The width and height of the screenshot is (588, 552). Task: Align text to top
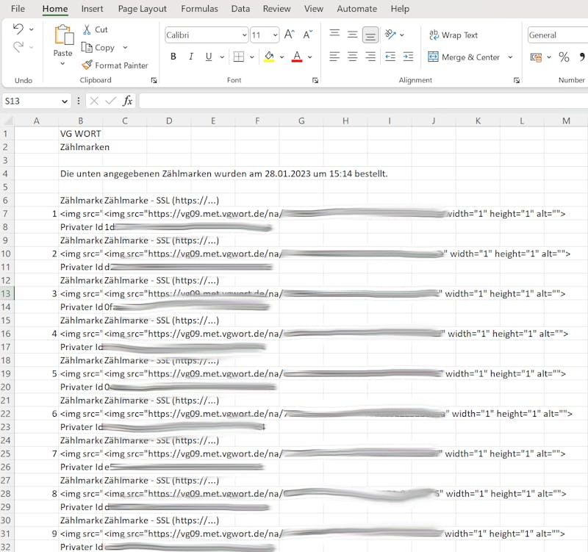[x=334, y=35]
